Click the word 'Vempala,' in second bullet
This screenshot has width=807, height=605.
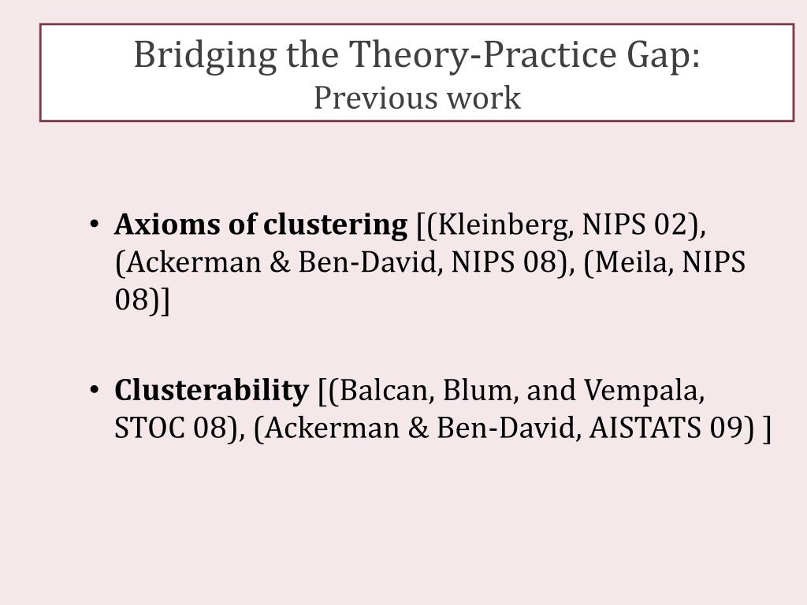point(644,391)
